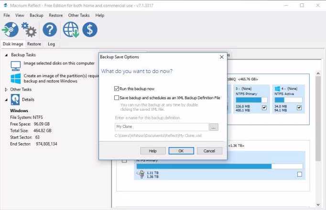The image size is (326, 210).
Task: Click the Total Size 464.82 GB value
Action: point(43,130)
